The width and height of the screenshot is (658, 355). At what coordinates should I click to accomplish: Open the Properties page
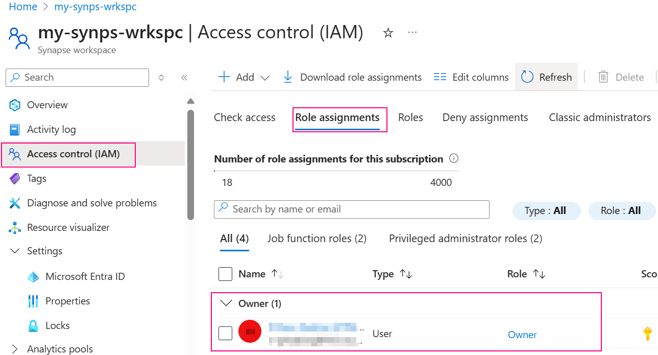point(67,301)
